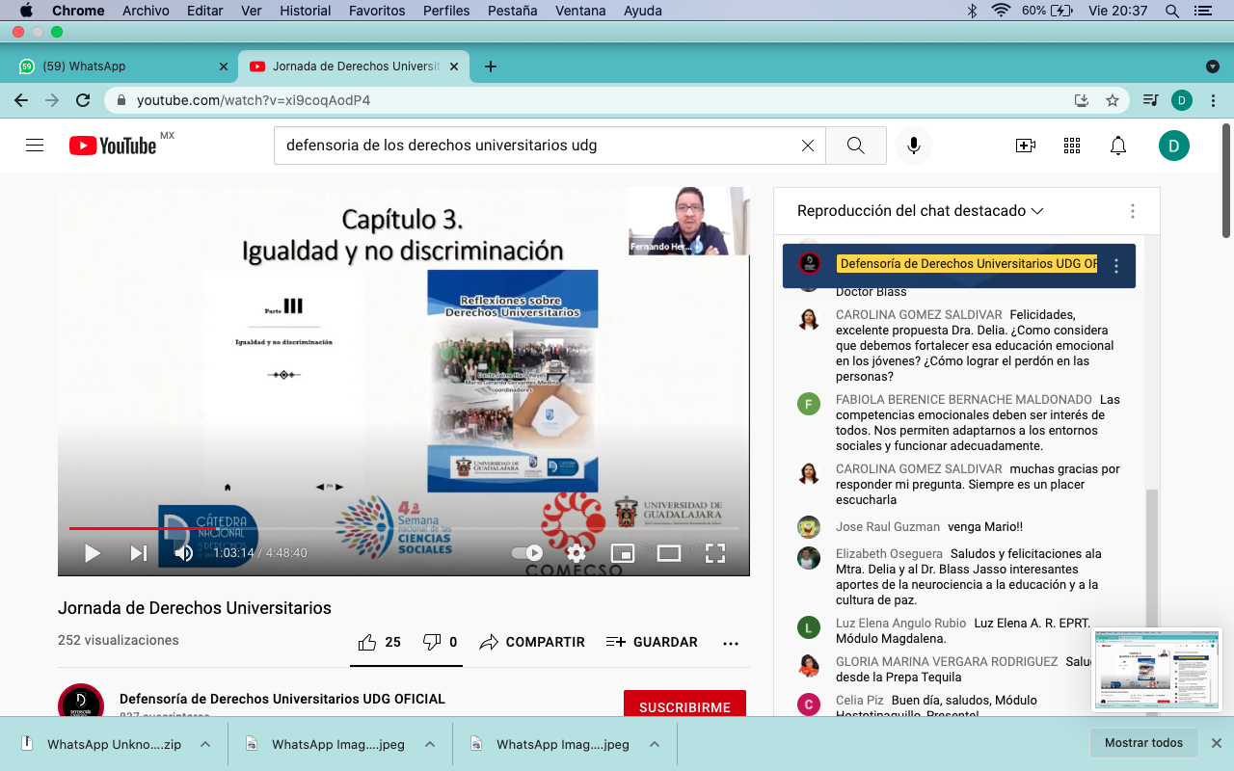Open the YouTube account avatar menu
The width and height of the screenshot is (1234, 771).
pos(1174,146)
